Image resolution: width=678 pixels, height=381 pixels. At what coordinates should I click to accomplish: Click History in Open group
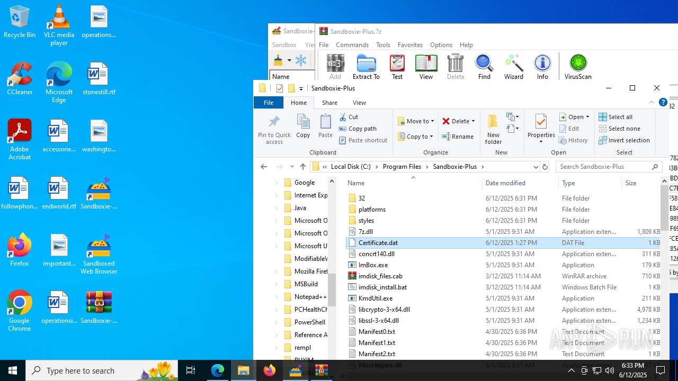(574, 140)
